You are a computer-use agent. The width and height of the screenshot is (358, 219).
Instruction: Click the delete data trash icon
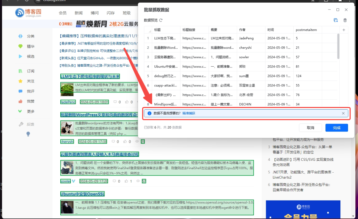click(x=345, y=20)
